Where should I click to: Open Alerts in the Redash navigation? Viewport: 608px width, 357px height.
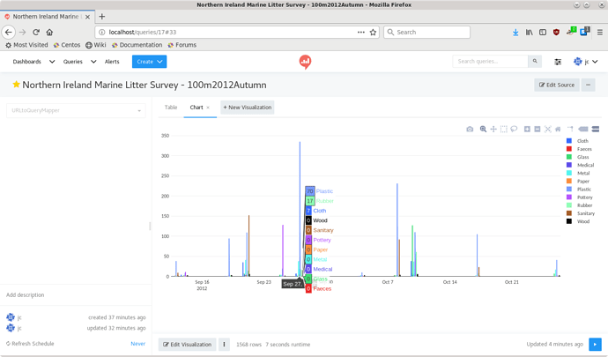click(x=112, y=62)
